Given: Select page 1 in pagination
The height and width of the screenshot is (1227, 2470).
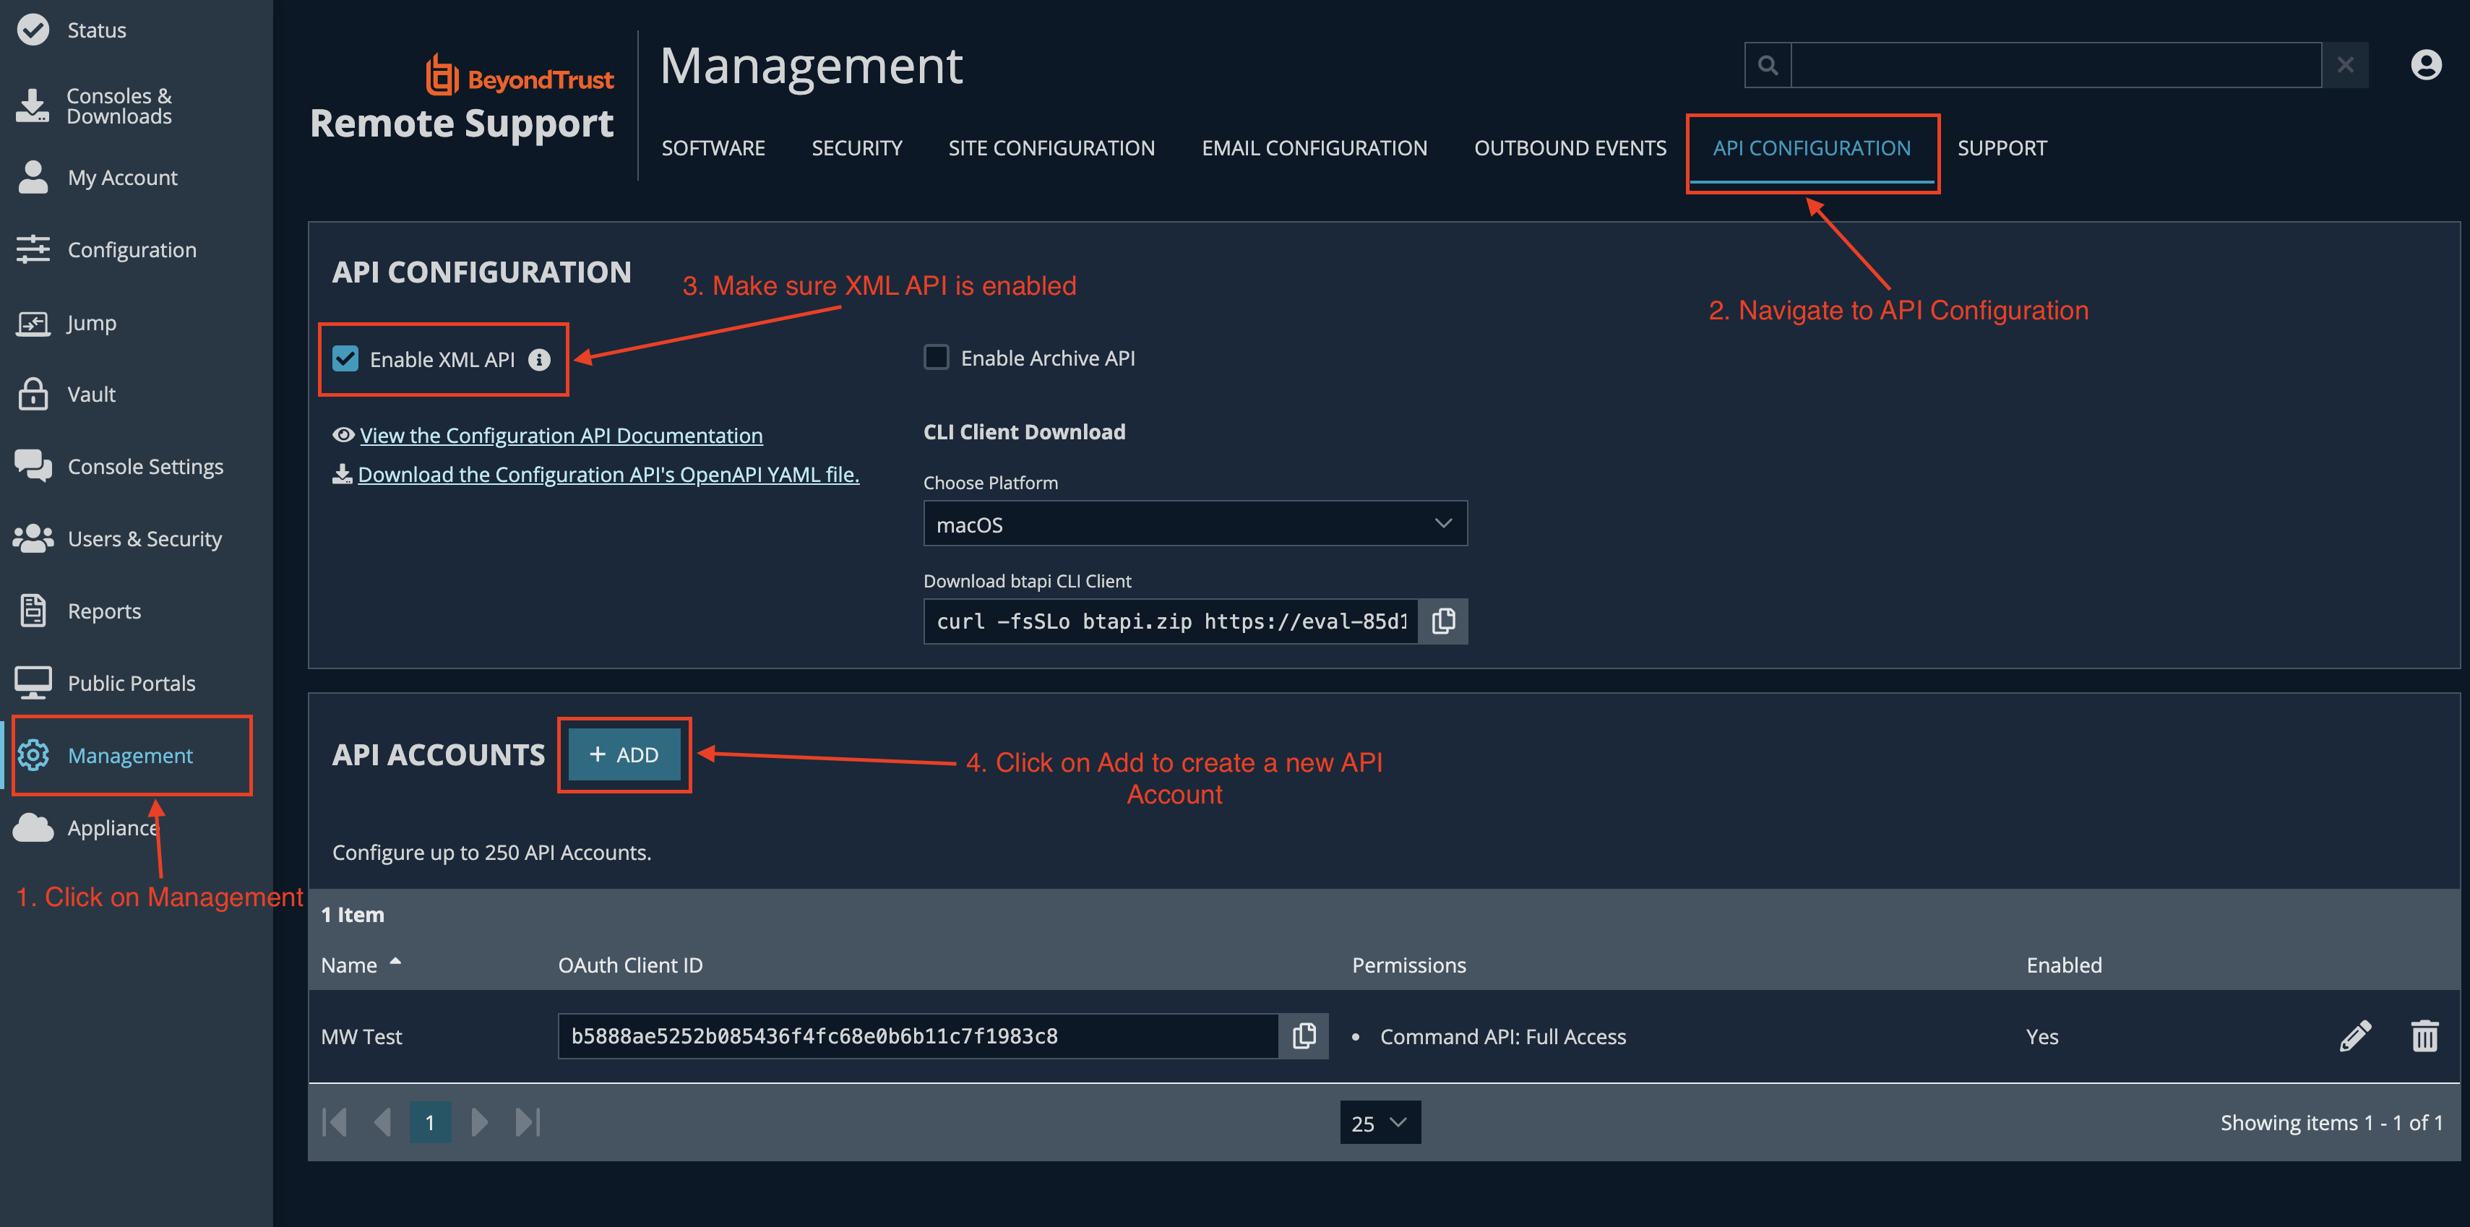Looking at the screenshot, I should tap(431, 1121).
